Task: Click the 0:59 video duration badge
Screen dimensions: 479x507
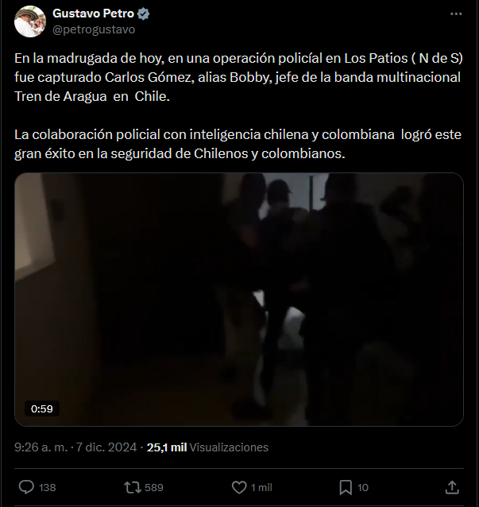Action: [41, 408]
